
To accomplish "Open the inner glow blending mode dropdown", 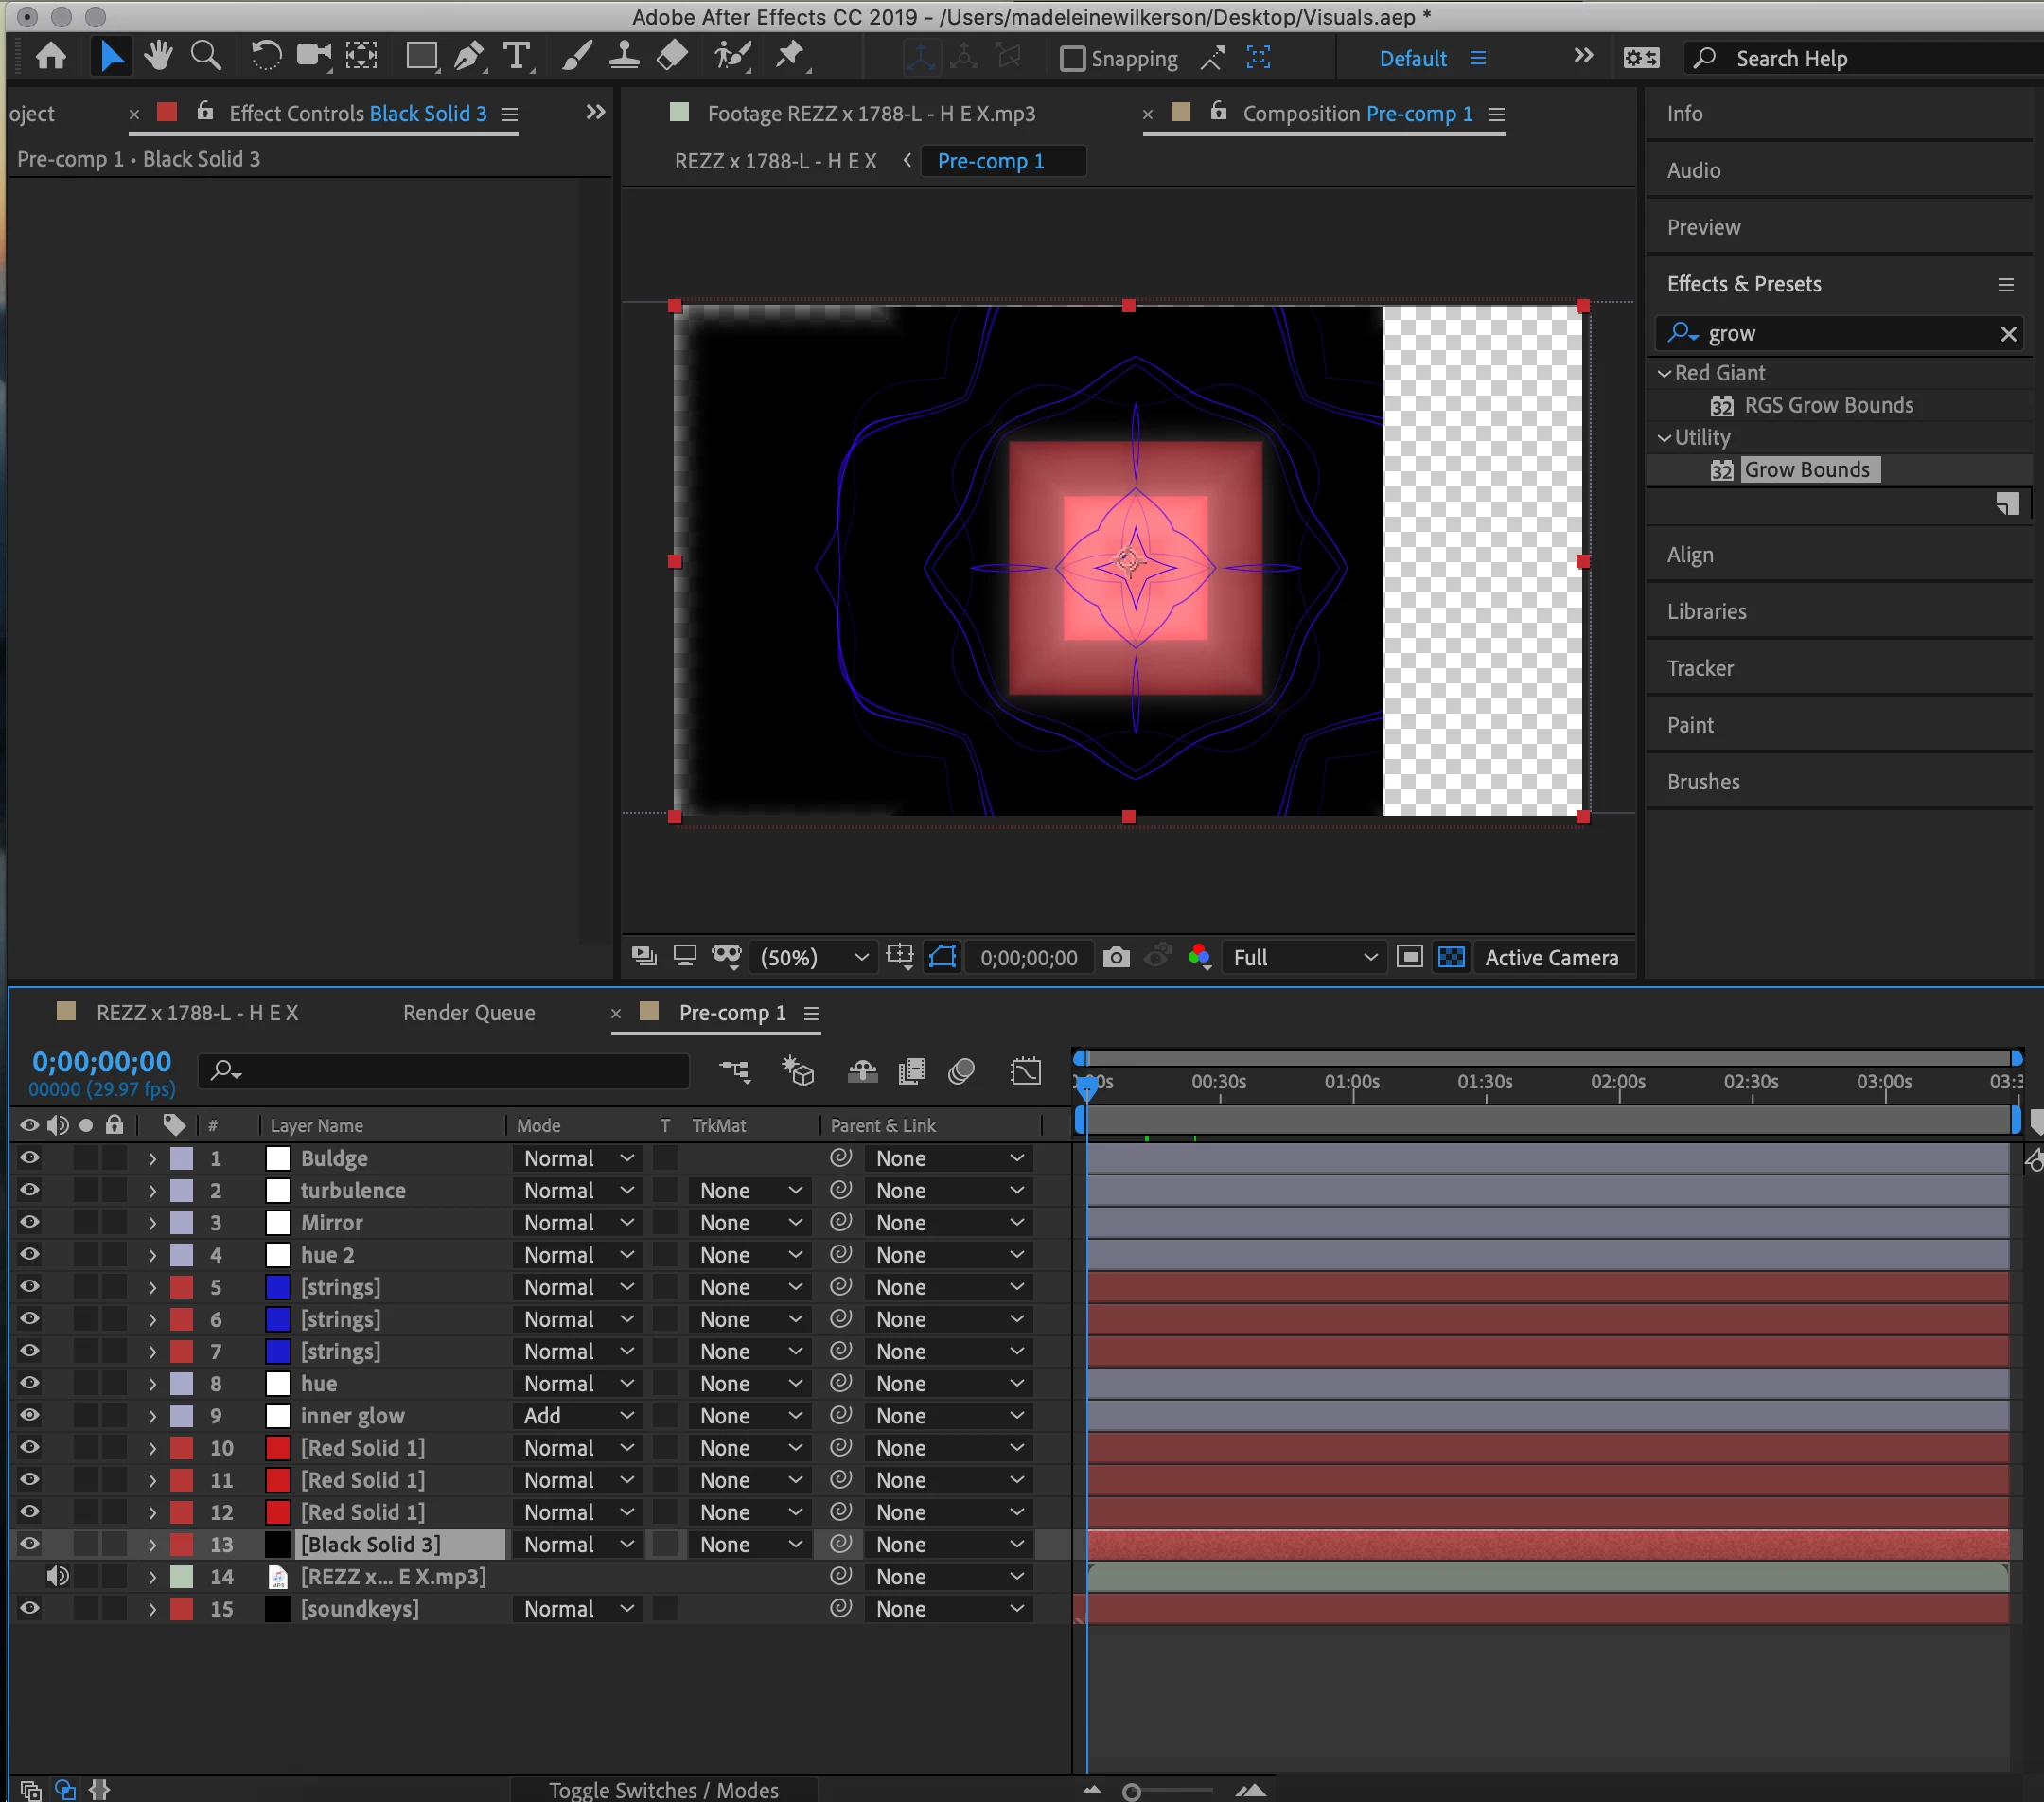I will pos(578,1415).
